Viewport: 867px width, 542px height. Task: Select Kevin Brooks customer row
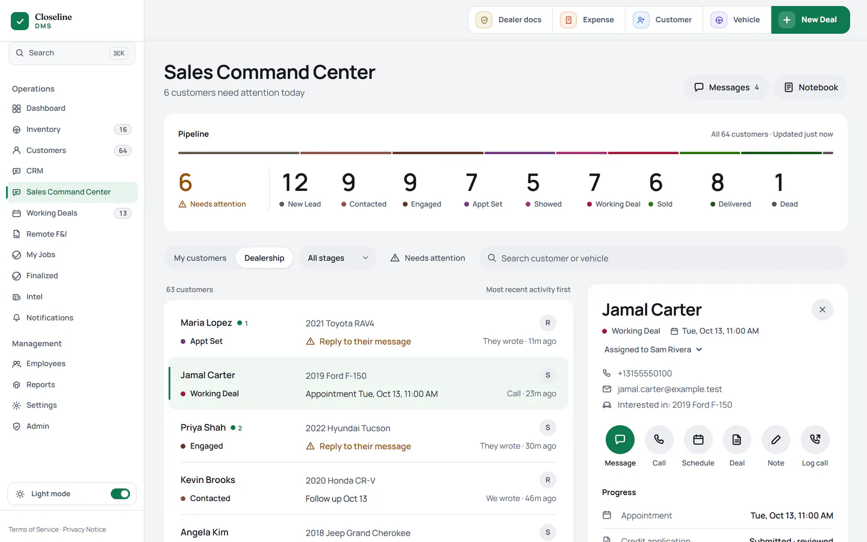point(368,489)
